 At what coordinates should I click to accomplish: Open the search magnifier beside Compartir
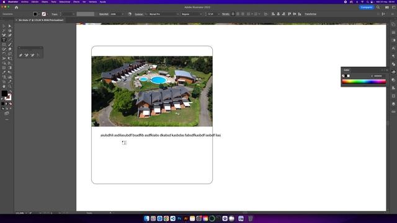(378, 7)
